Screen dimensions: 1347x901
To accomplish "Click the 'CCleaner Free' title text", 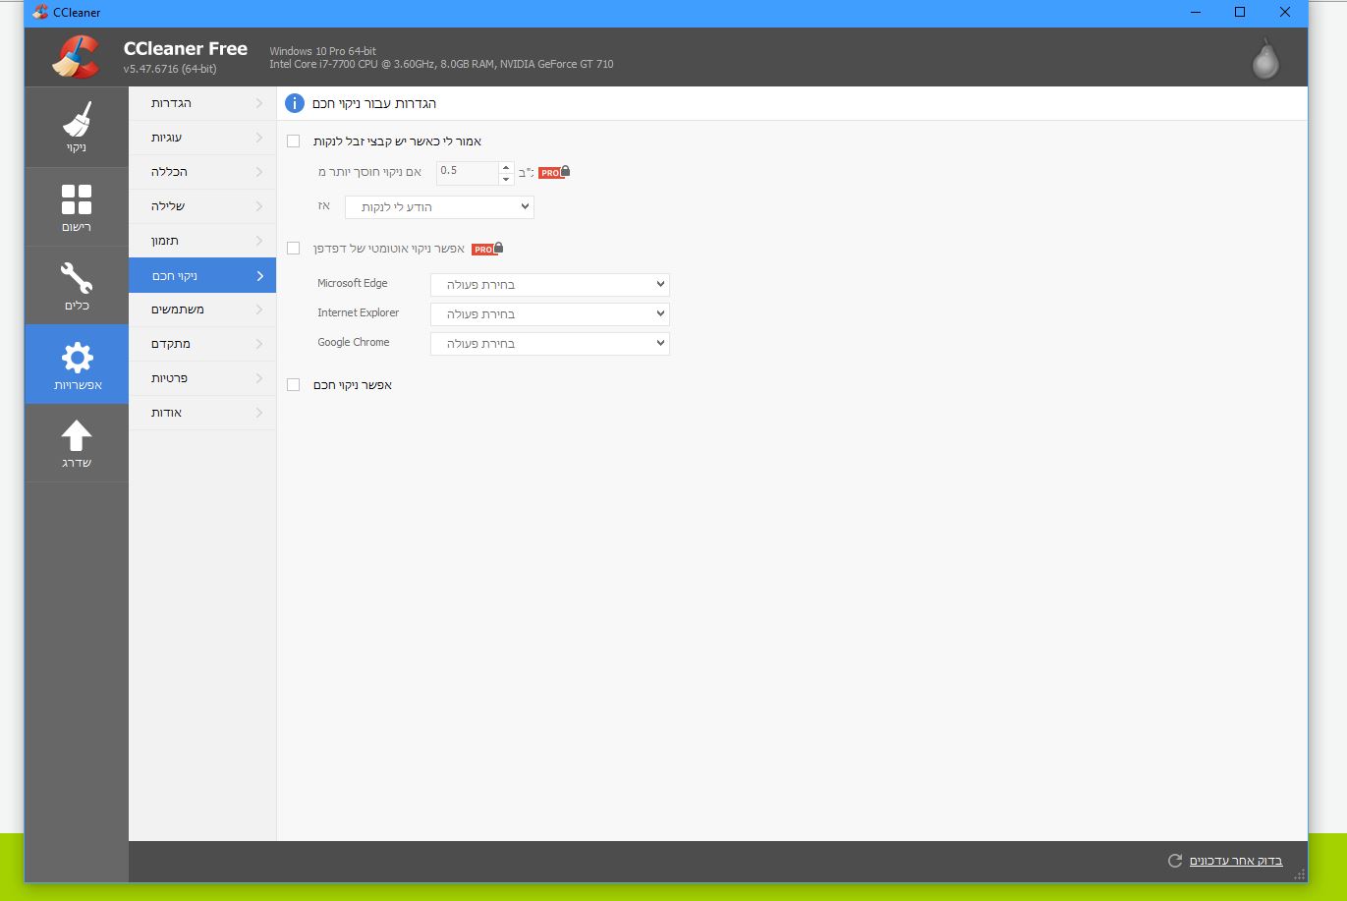I will click(186, 49).
